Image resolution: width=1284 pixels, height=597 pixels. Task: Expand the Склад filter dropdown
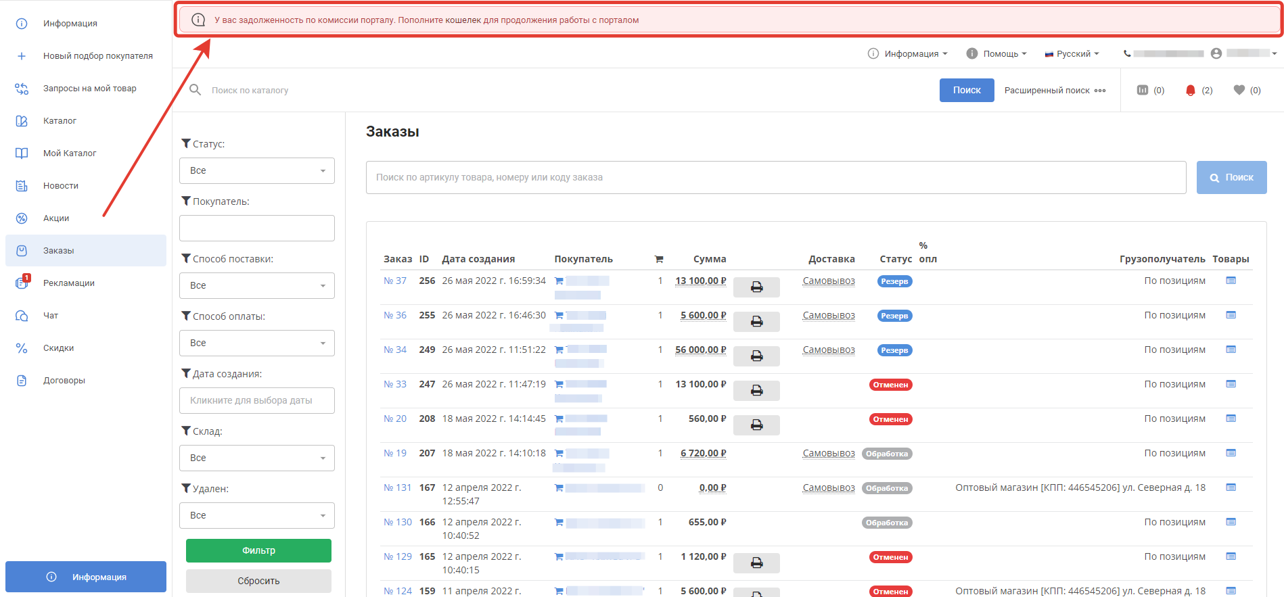click(256, 458)
